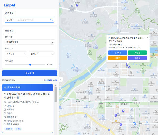Click the magnifier search icon in 공고 검색
158x135 pixels.
point(51,20)
